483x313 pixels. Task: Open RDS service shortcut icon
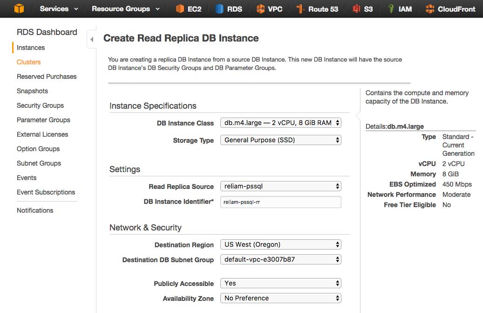[219, 9]
